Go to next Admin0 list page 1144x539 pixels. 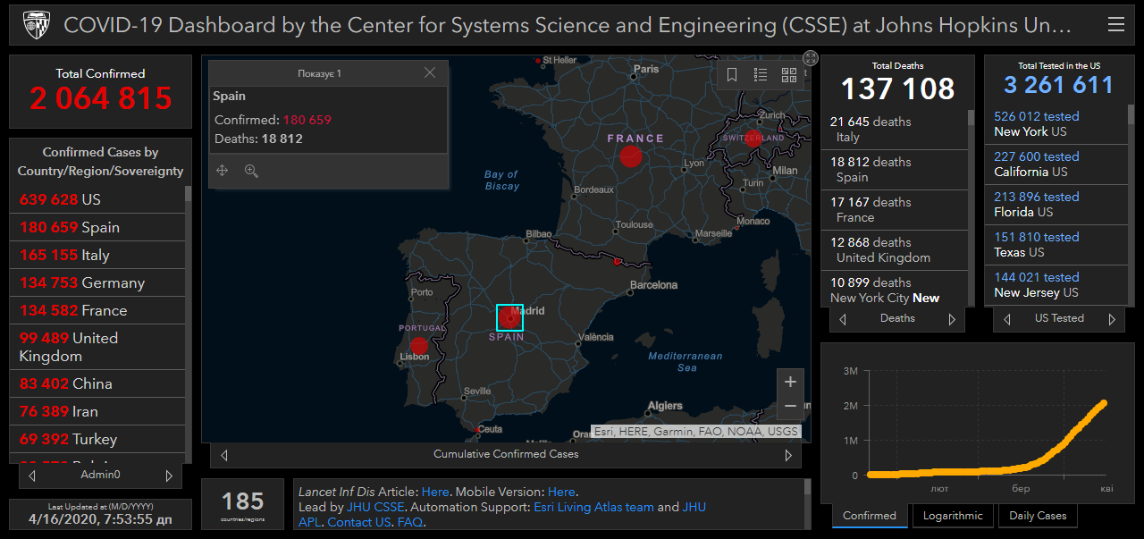click(169, 476)
